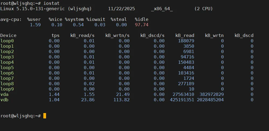The height and width of the screenshot is (131, 269).
Task: Click the kB_wrtn/s column header
Action: click(117, 35)
